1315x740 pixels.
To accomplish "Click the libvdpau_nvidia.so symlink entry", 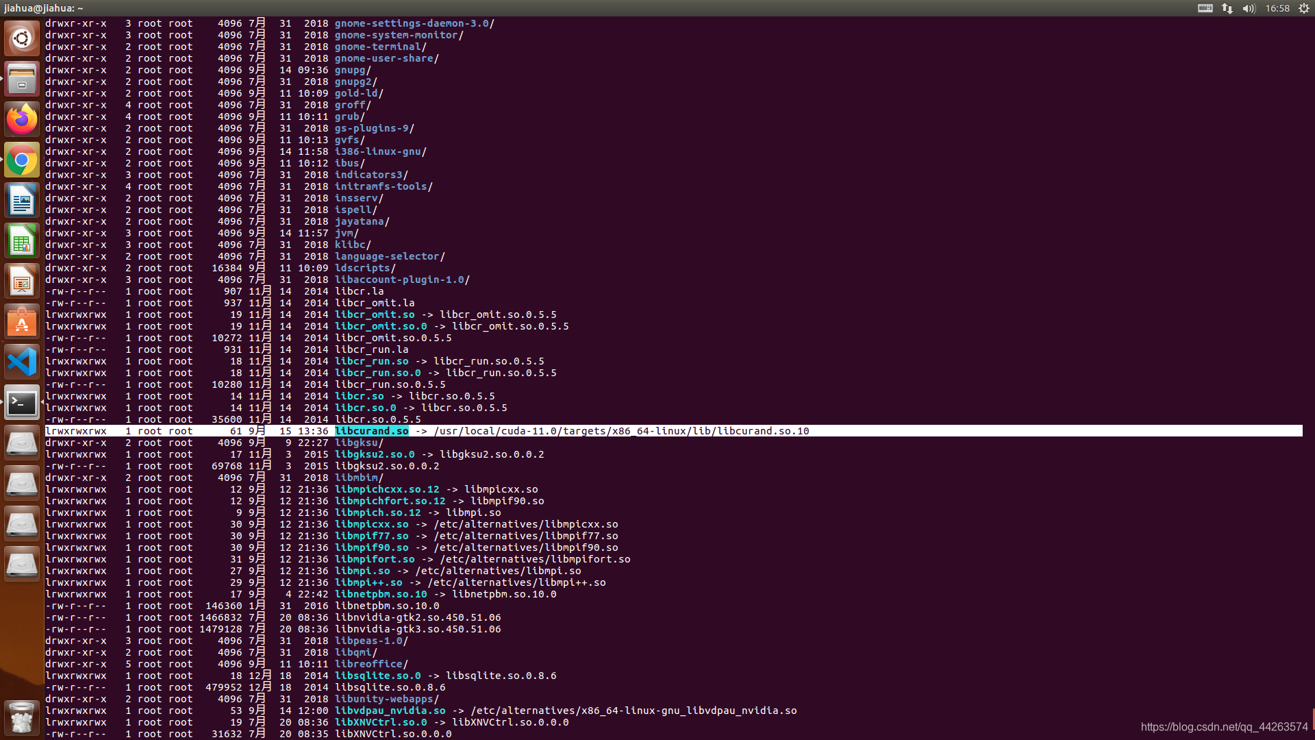I will pyautogui.click(x=390, y=711).
